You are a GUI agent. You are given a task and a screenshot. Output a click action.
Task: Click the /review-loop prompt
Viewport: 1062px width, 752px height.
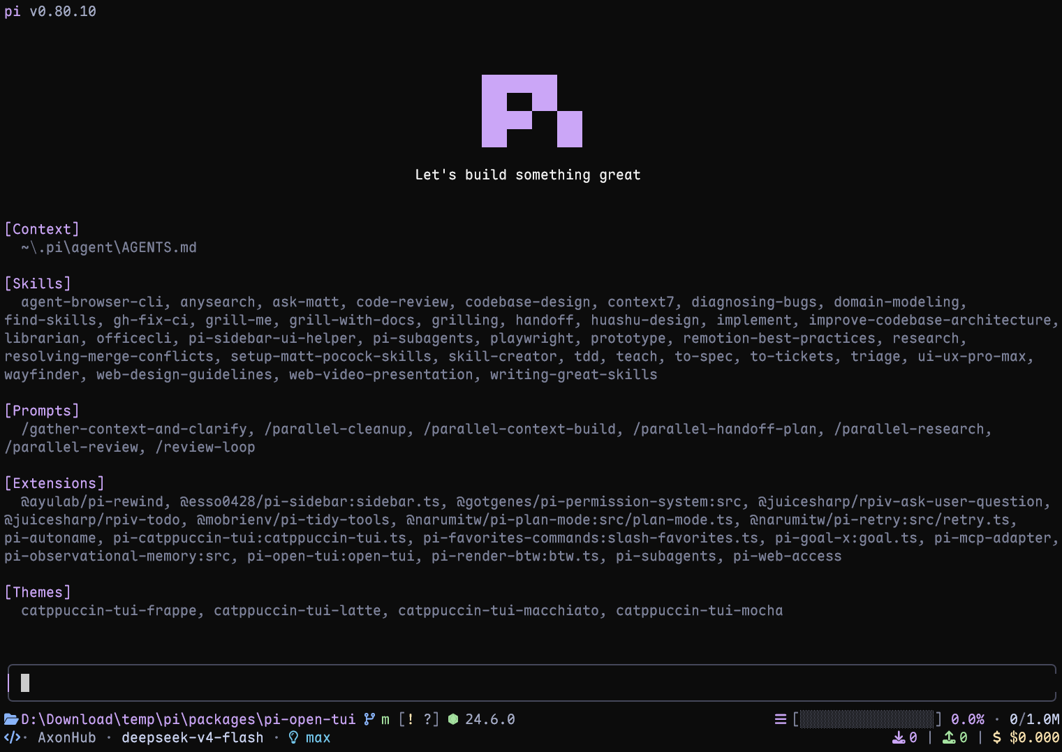pos(205,447)
